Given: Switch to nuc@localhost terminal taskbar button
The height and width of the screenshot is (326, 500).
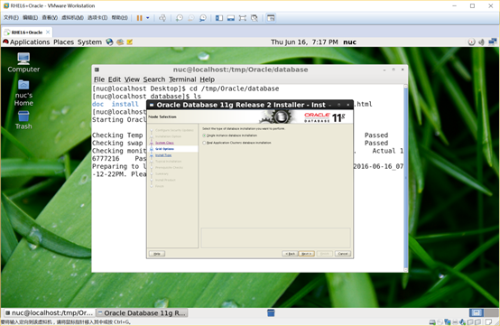Looking at the screenshot, I should 49,313.
